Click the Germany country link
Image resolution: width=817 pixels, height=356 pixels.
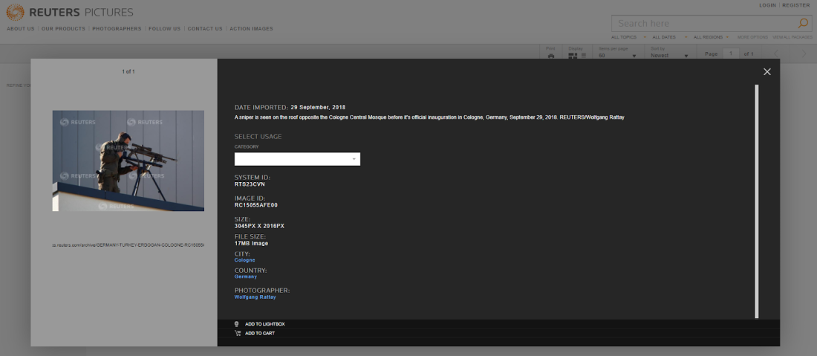point(245,276)
